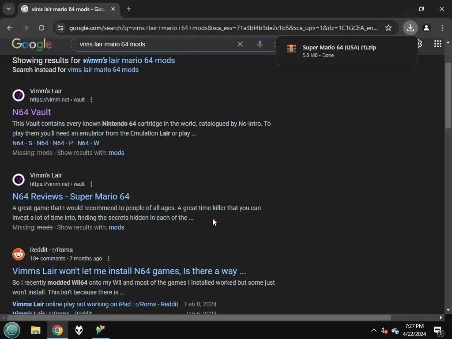The width and height of the screenshot is (452, 339).
Task: Click the Reddit favicon icon
Action: click(19, 254)
